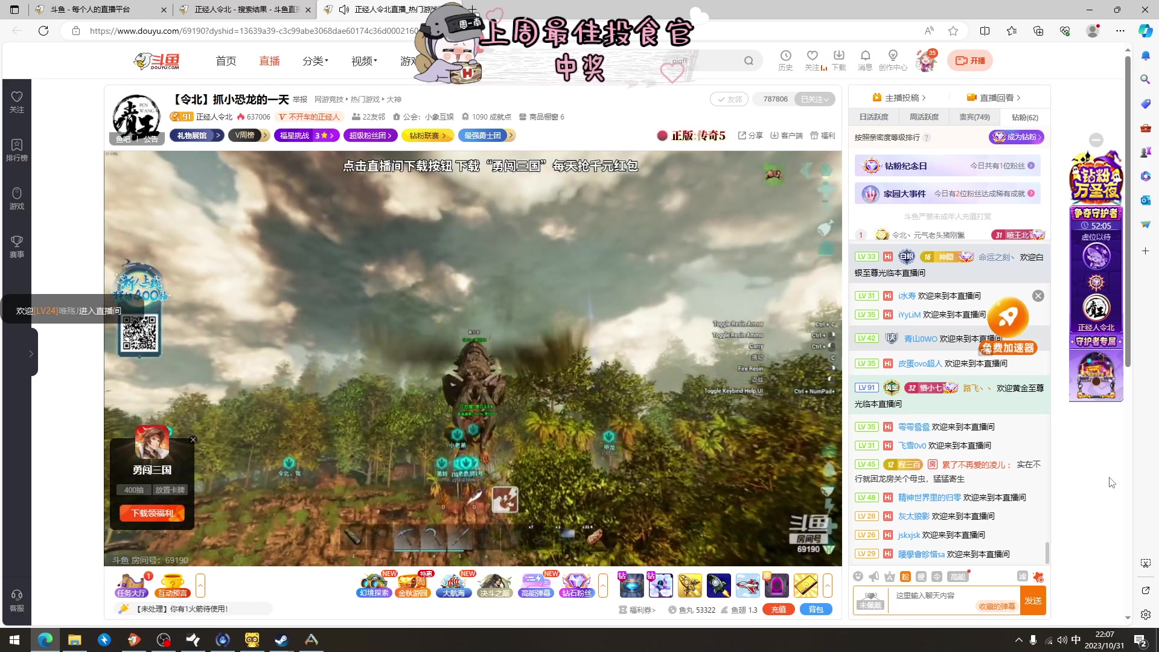Image resolution: width=1159 pixels, height=652 pixels.
Task: Click the megaphone icon in chat toolbar
Action: 873,577
